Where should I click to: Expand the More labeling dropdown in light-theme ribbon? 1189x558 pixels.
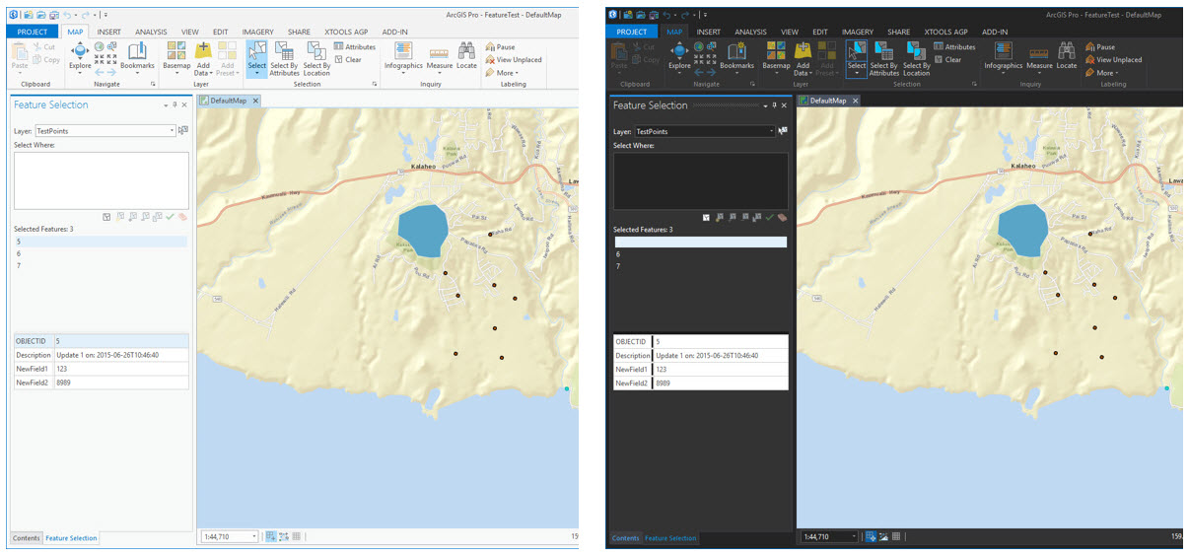[507, 73]
